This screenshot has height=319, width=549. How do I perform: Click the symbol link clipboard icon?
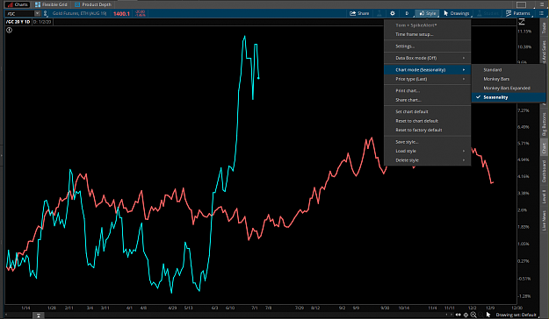tap(45, 14)
